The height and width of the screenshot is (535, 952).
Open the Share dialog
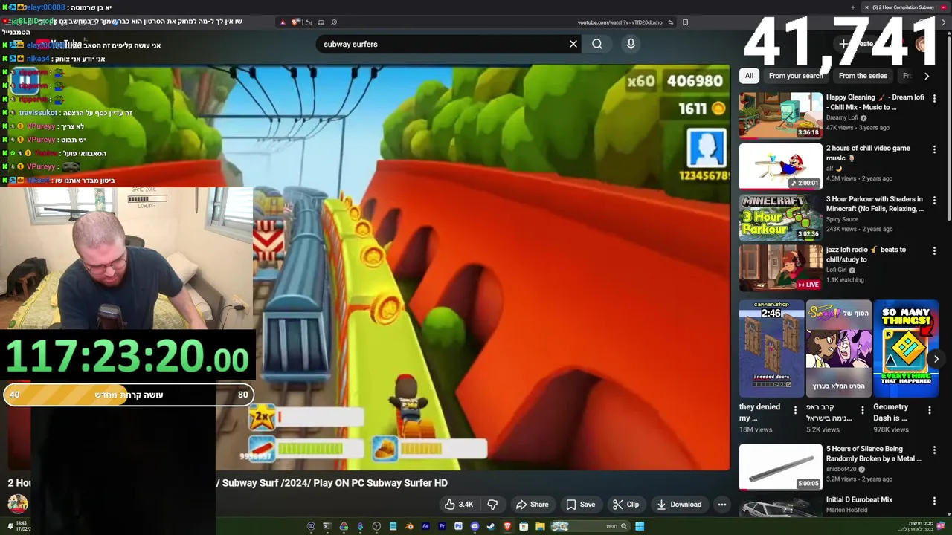click(532, 505)
